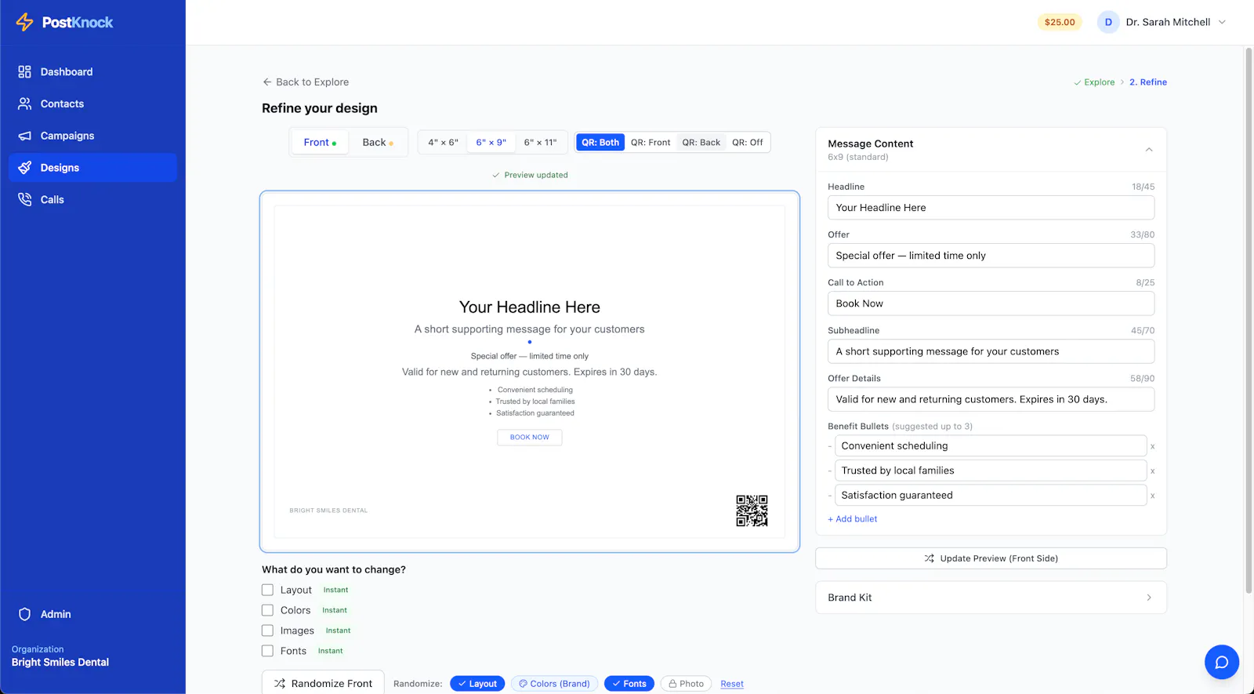Set QR code to Back only

click(x=701, y=143)
